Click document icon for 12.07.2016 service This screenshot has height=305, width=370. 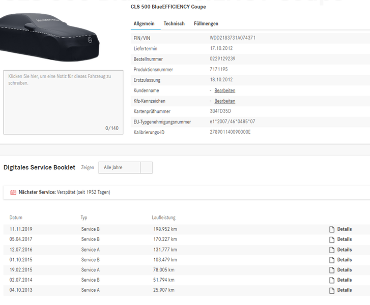(x=332, y=250)
